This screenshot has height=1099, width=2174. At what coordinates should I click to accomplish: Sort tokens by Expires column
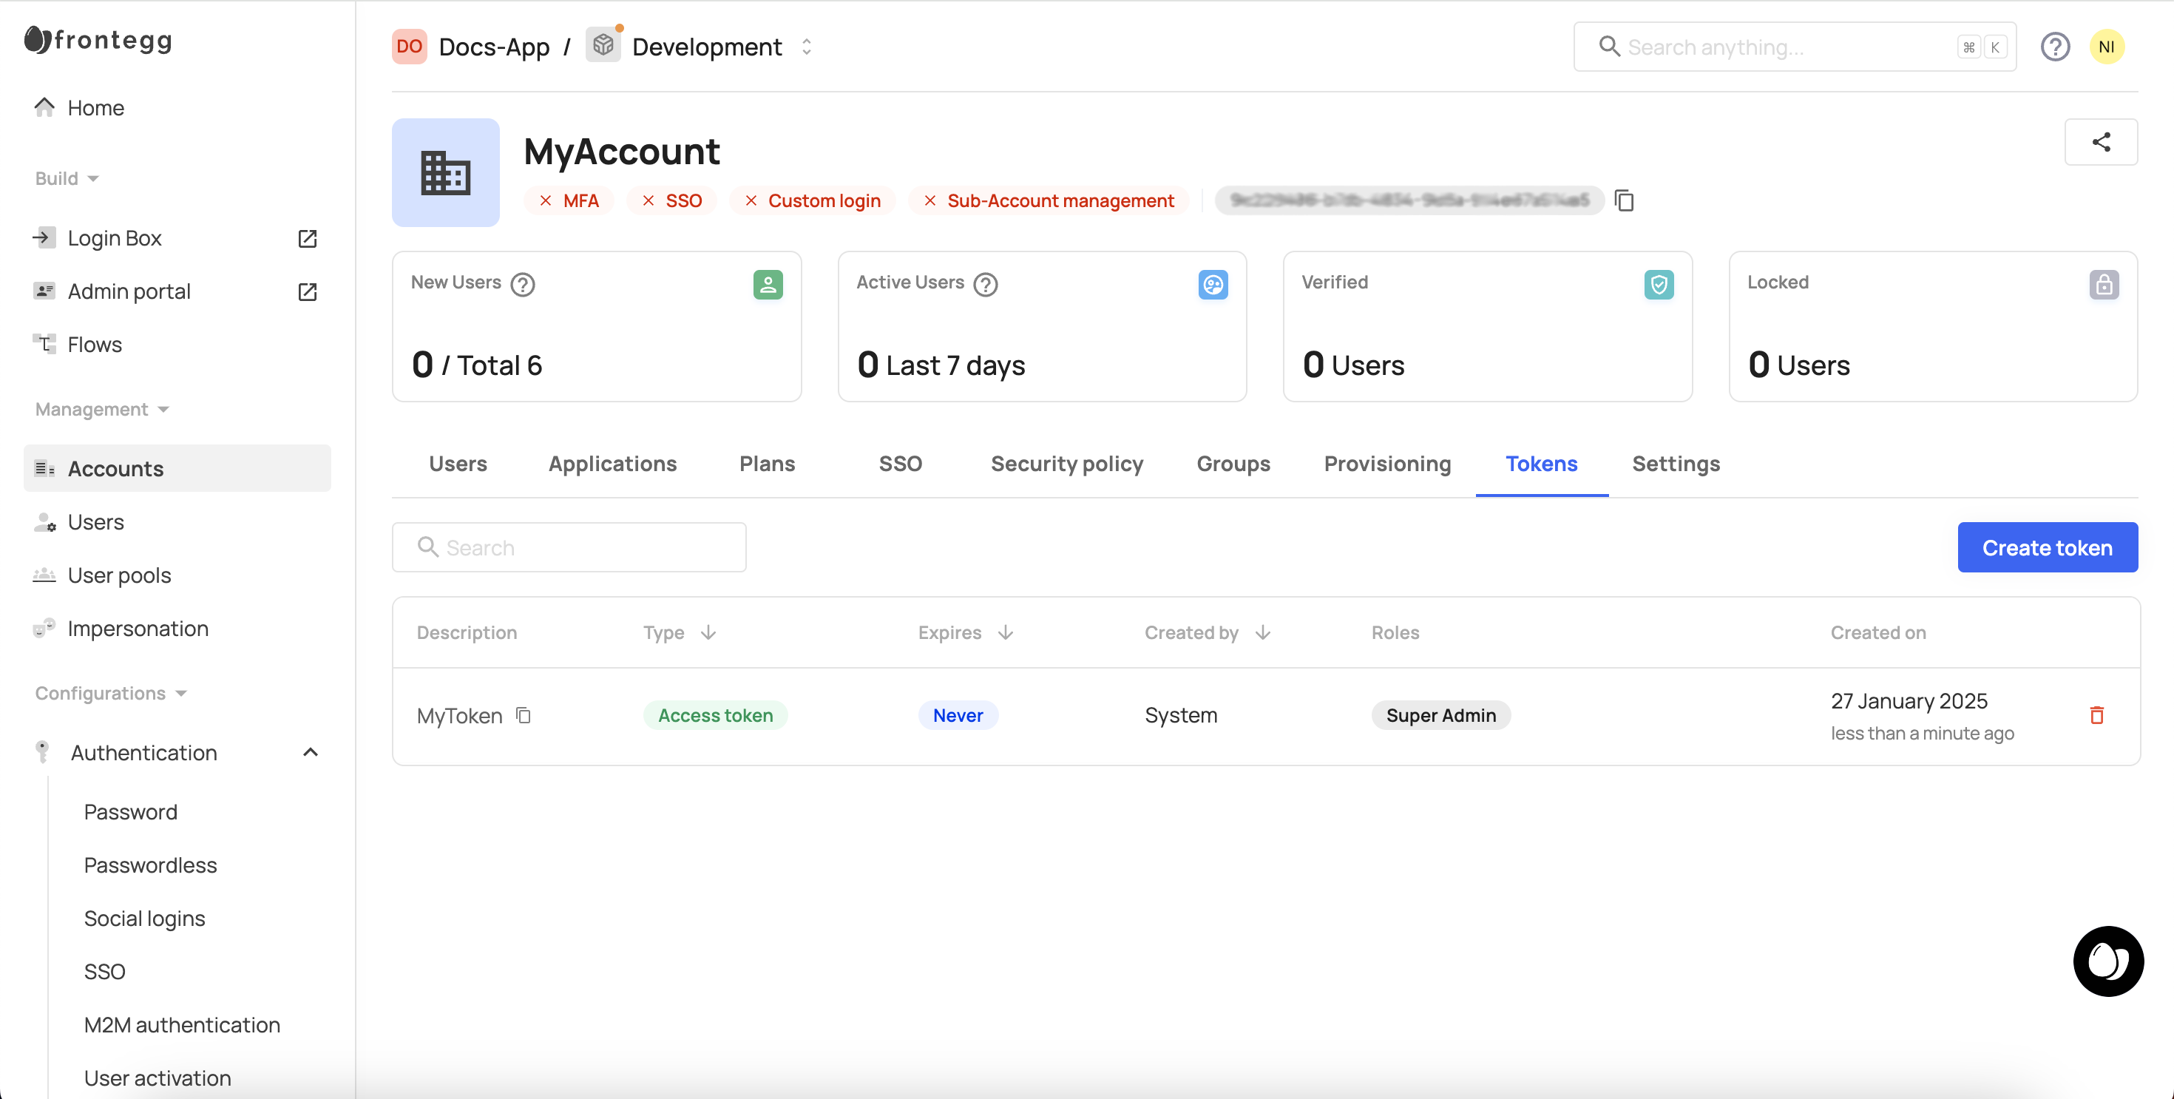1004,632
